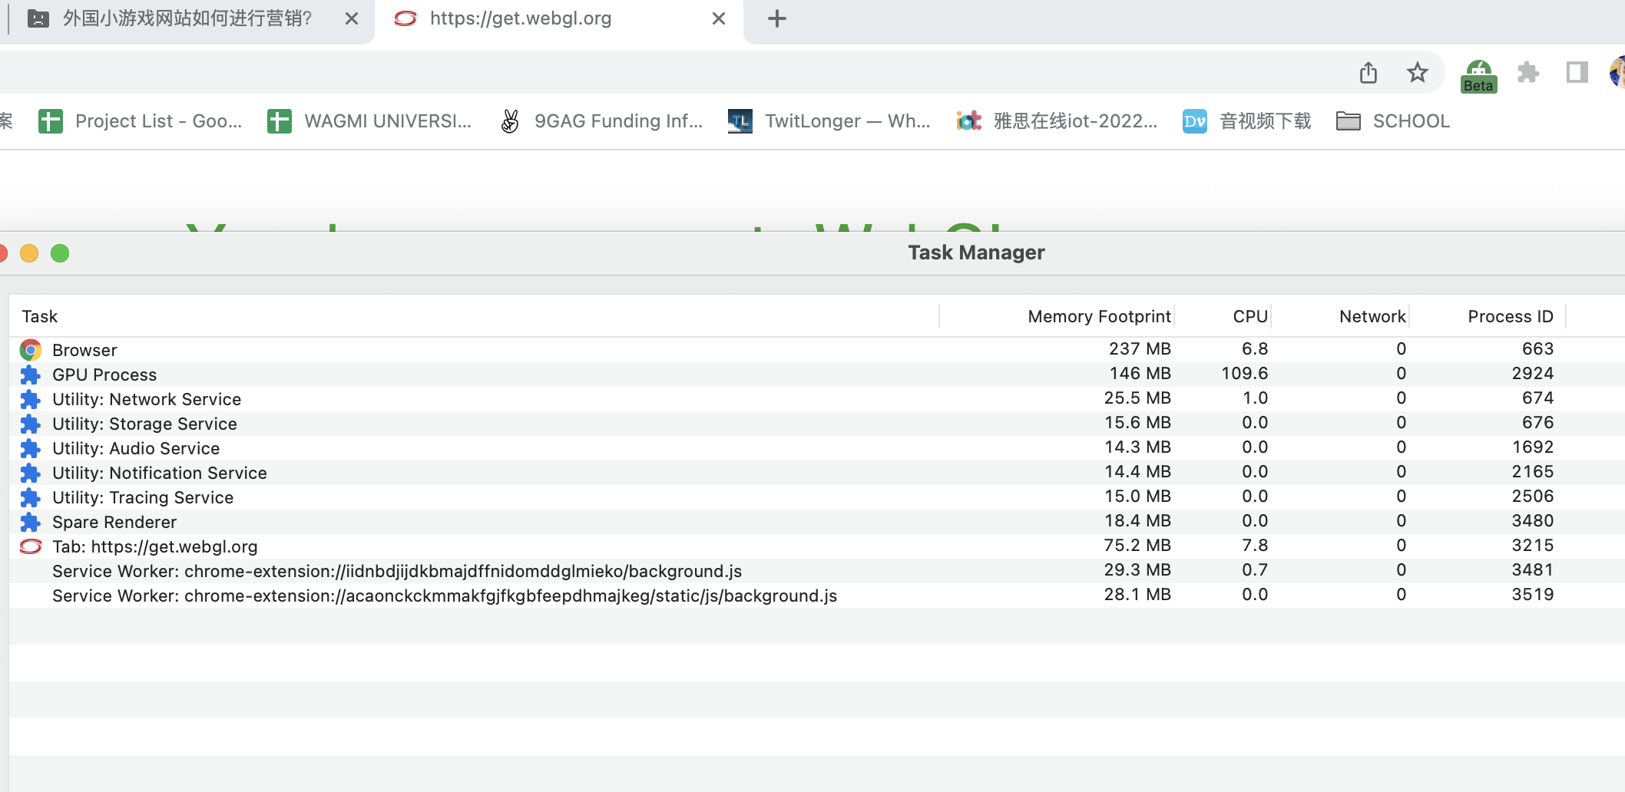Click the user profile avatar

[1617, 73]
